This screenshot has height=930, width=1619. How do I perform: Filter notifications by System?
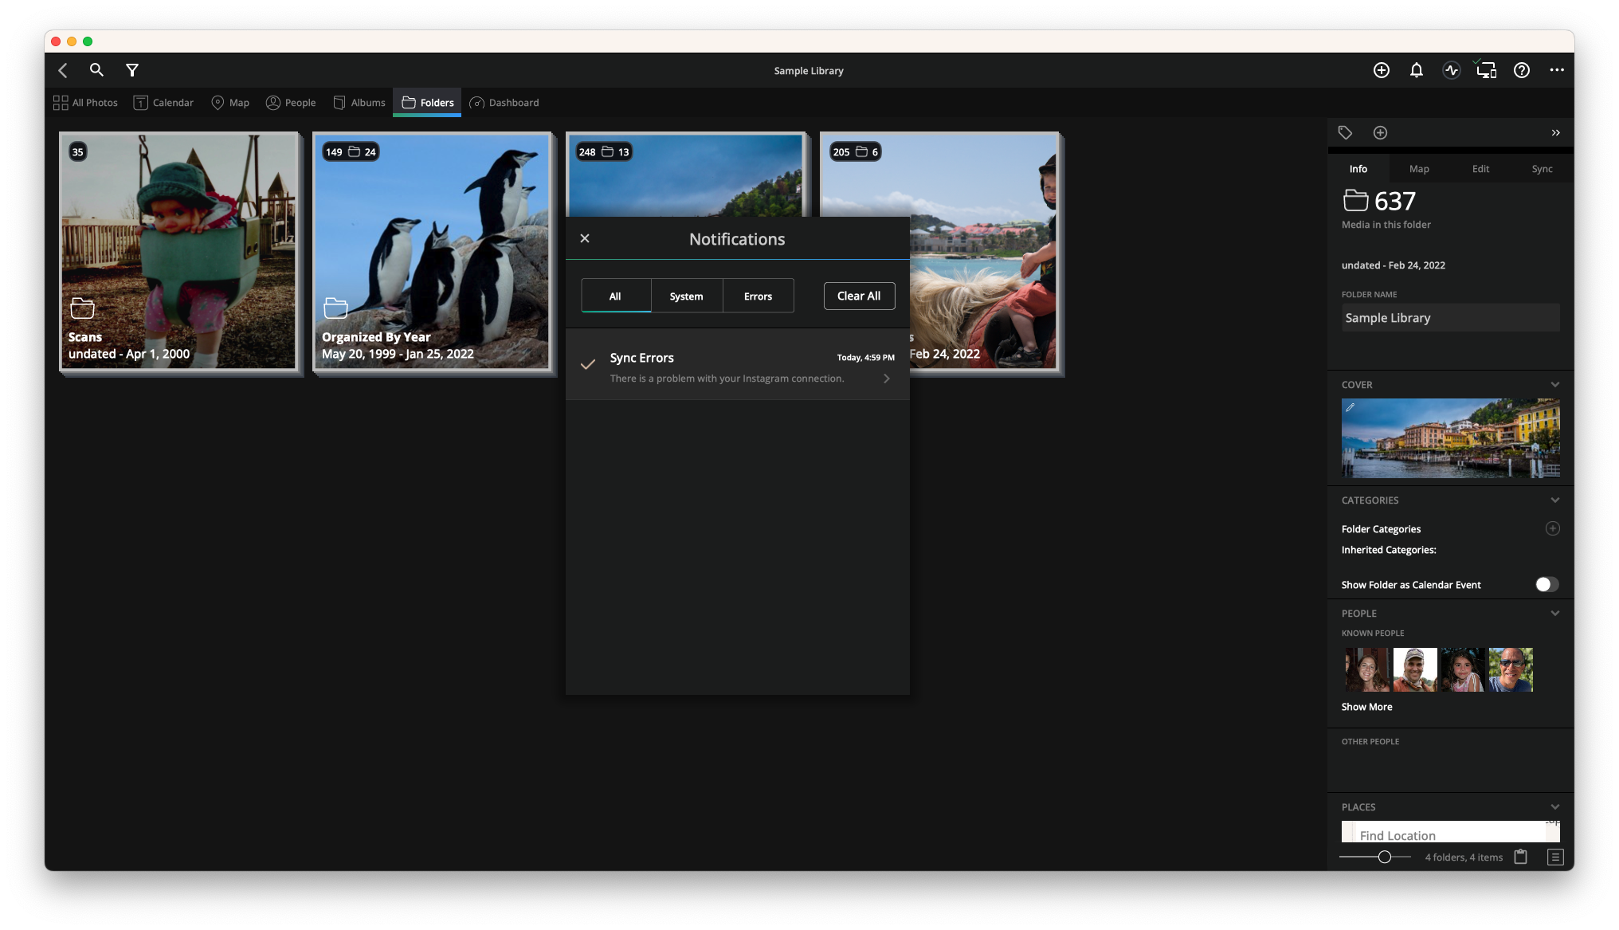(x=687, y=296)
